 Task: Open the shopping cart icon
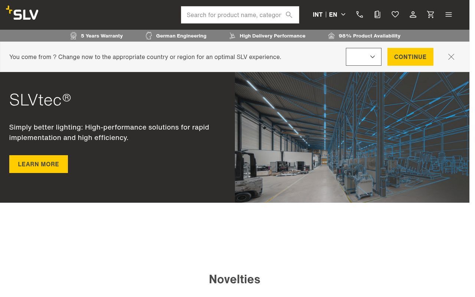[x=431, y=14]
